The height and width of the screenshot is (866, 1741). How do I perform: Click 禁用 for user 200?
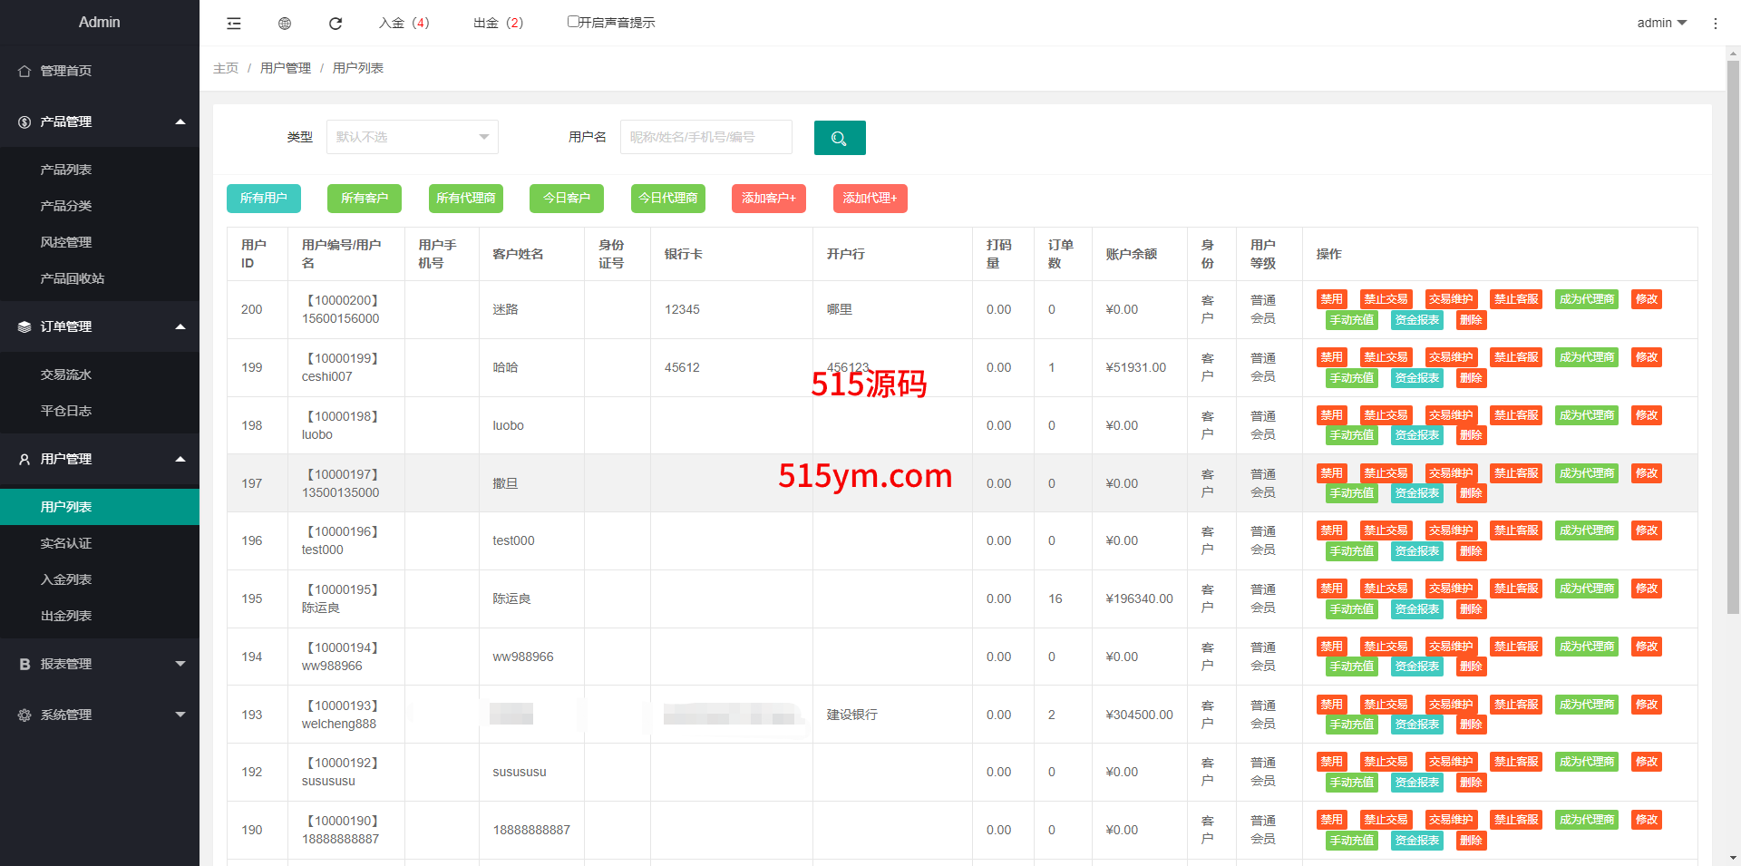click(1331, 299)
